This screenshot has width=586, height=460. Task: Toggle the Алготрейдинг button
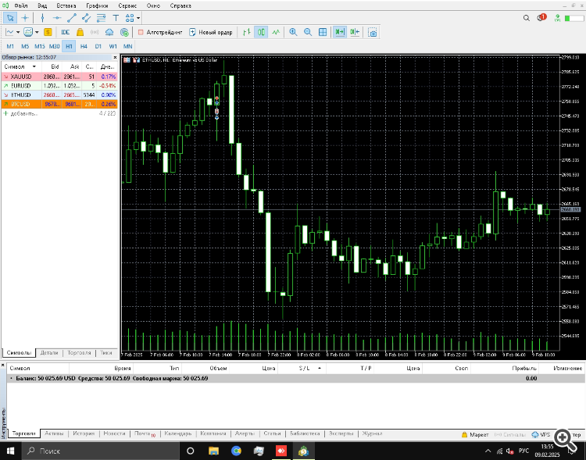point(160,32)
